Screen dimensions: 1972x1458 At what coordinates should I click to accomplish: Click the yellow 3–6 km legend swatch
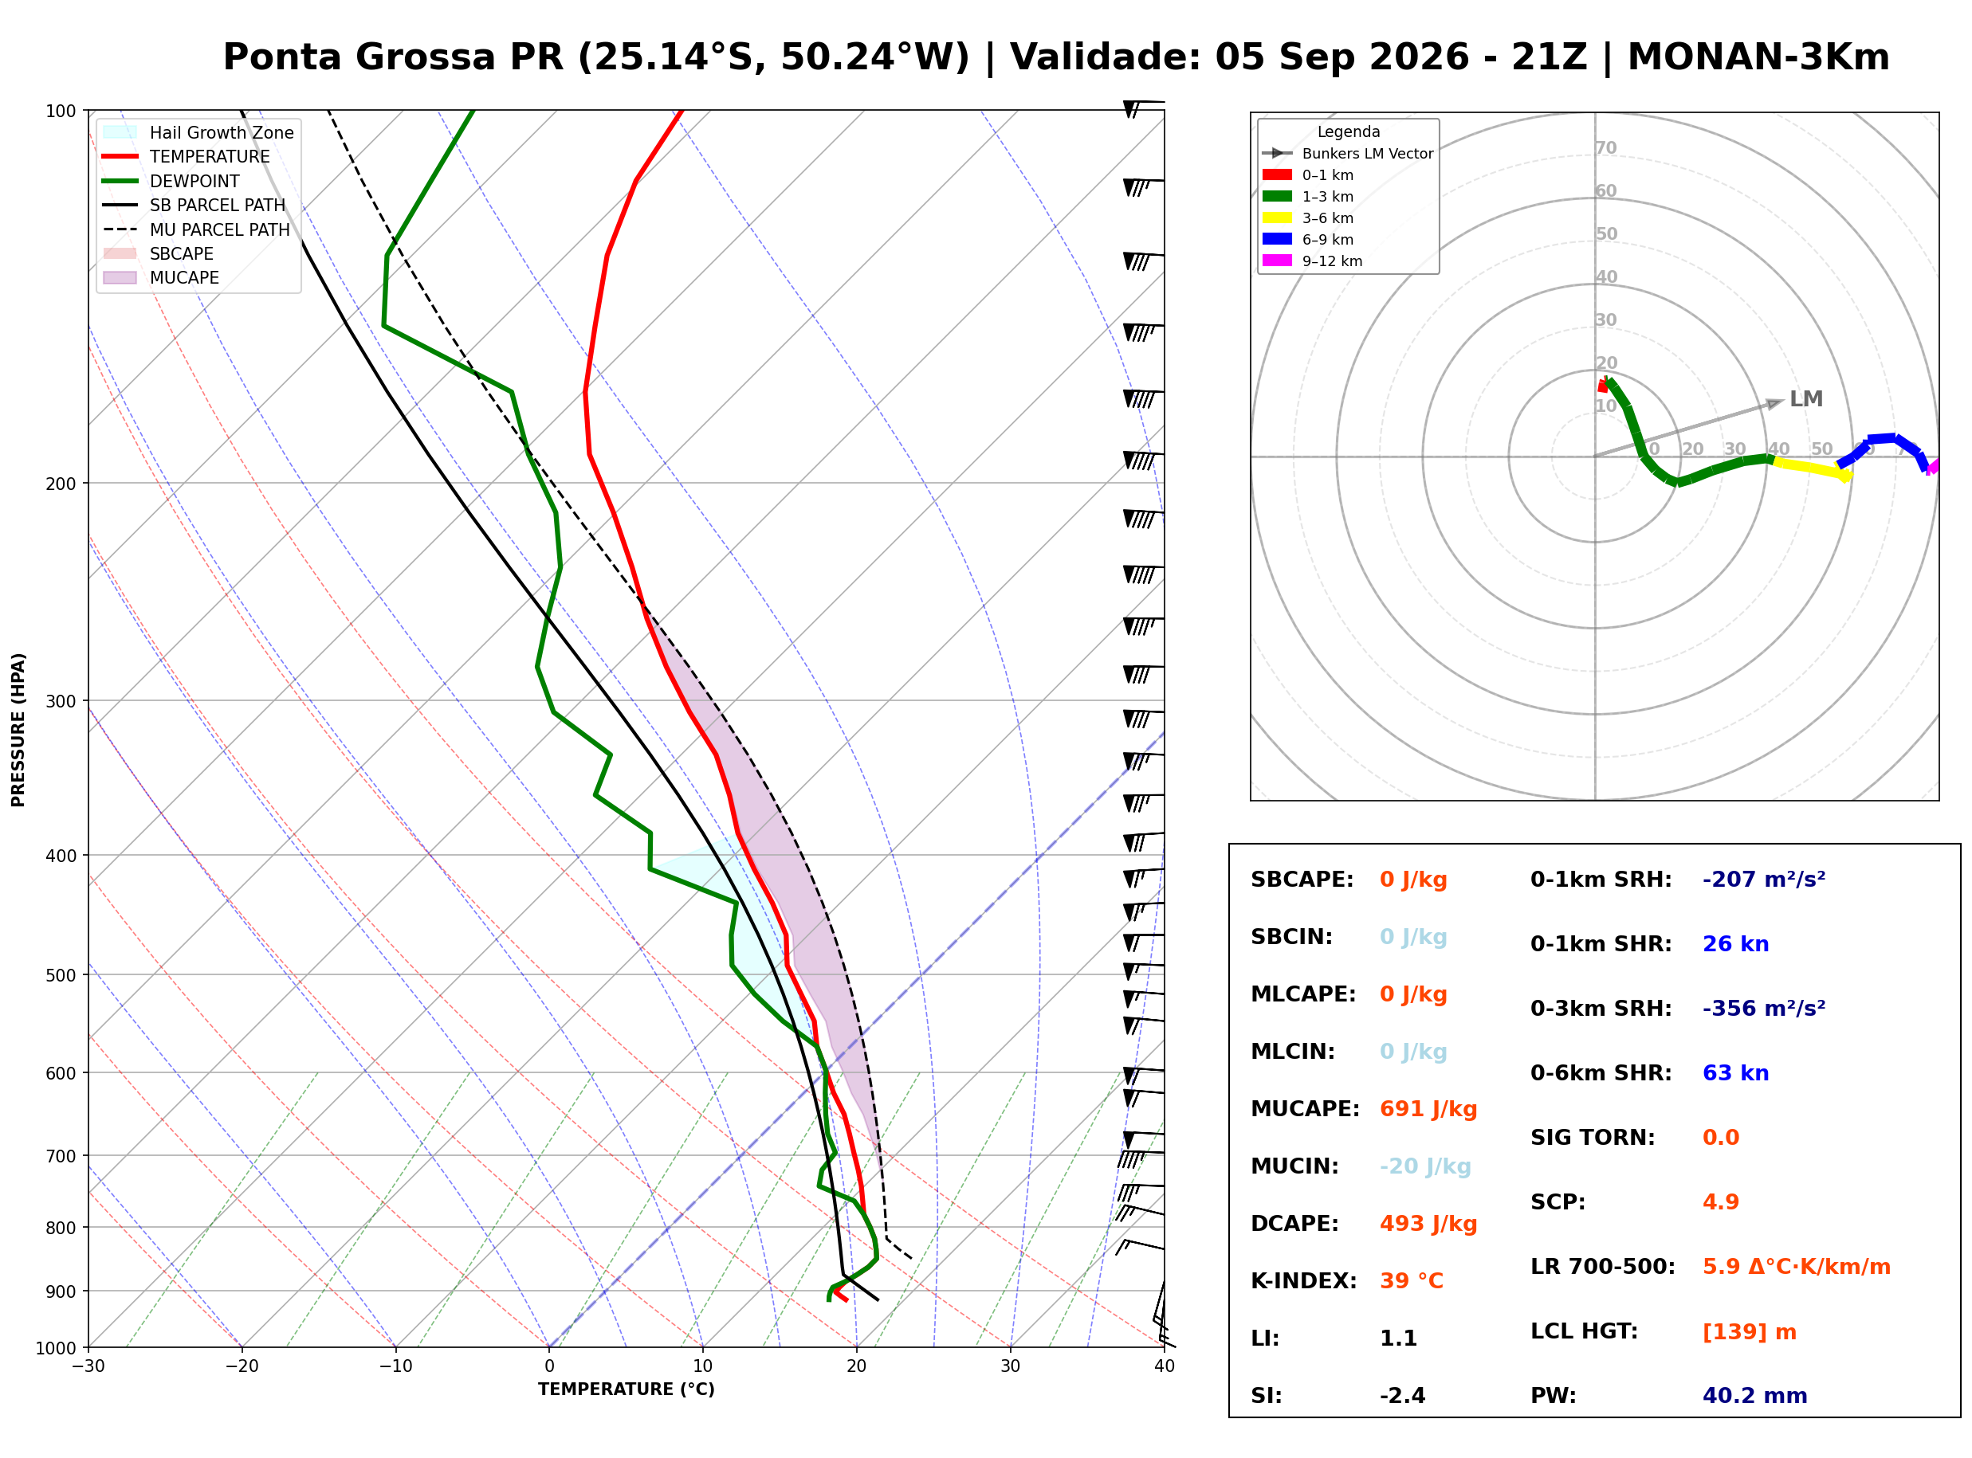pos(1276,218)
